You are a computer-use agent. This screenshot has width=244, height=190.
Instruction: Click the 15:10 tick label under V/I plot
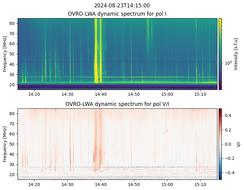tap(200, 184)
